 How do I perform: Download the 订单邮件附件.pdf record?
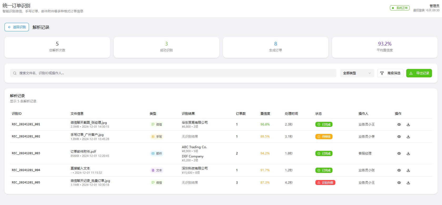pyautogui.click(x=408, y=153)
